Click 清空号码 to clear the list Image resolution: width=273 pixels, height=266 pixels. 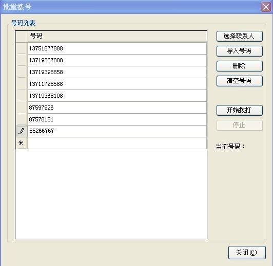pos(240,81)
